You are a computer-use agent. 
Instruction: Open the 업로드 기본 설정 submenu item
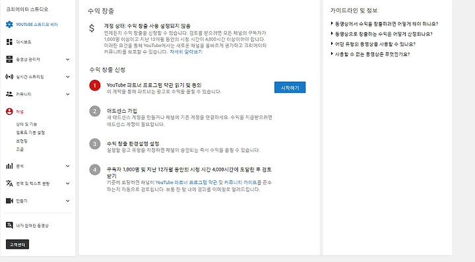click(x=30, y=133)
